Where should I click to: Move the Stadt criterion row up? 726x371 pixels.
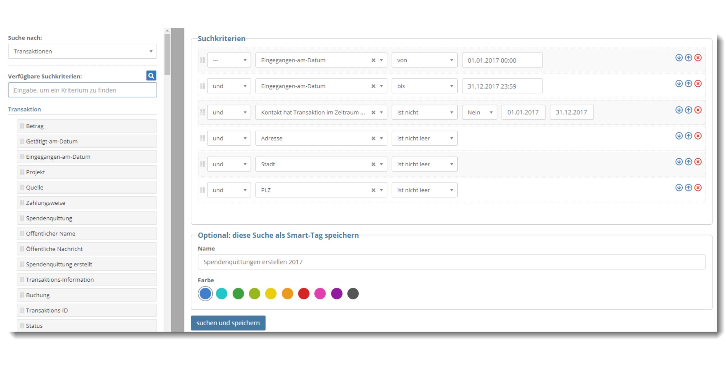click(x=688, y=162)
